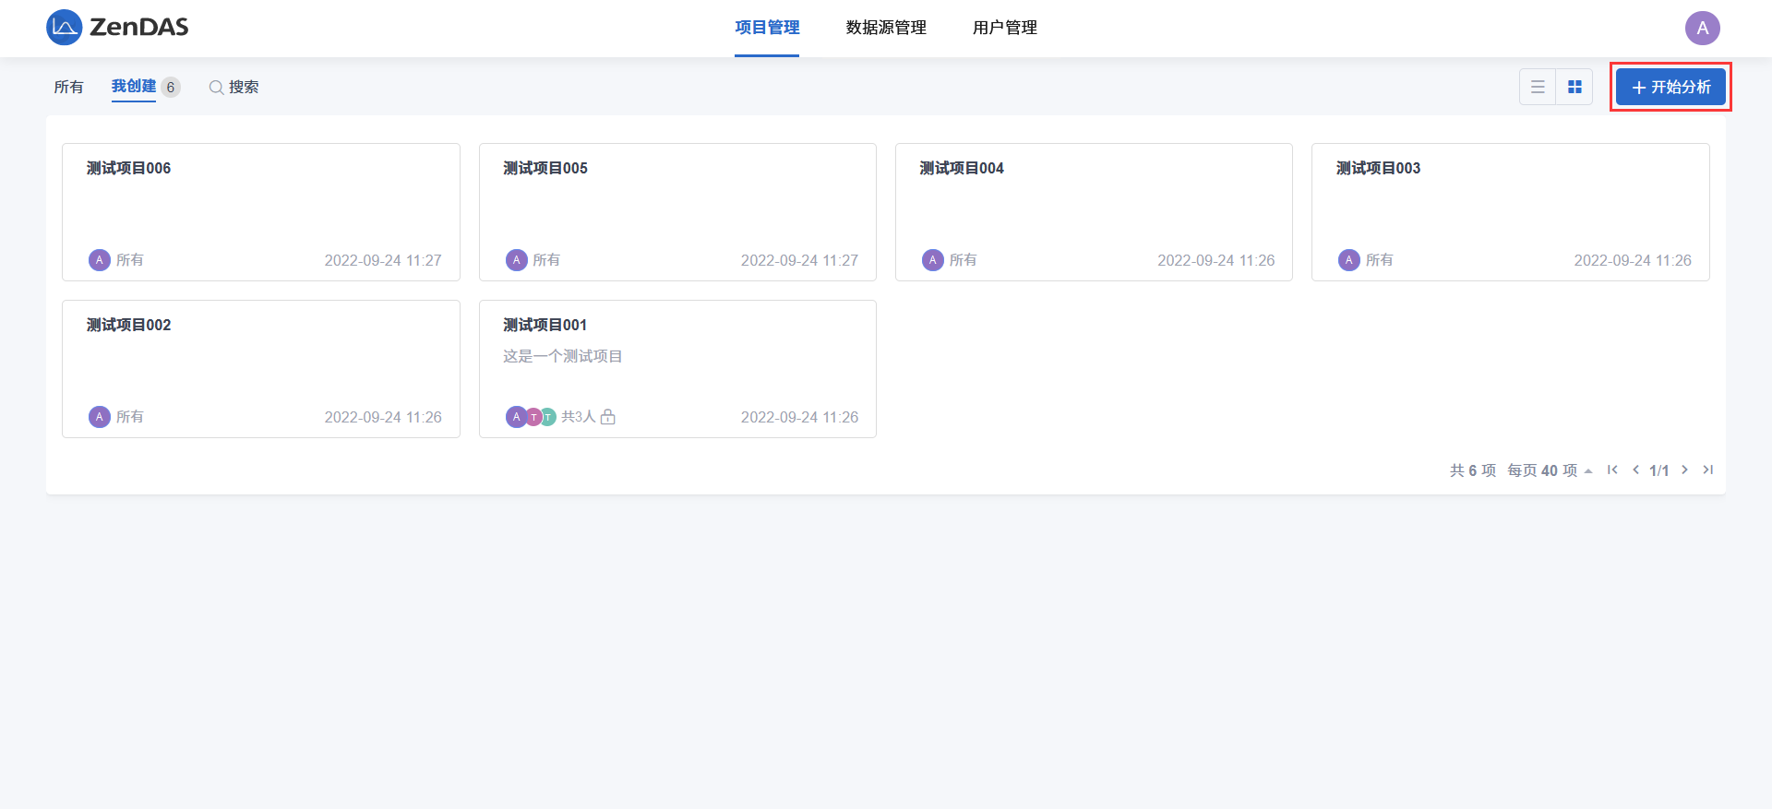Jump to the last page
The image size is (1772, 809).
pos(1707,470)
